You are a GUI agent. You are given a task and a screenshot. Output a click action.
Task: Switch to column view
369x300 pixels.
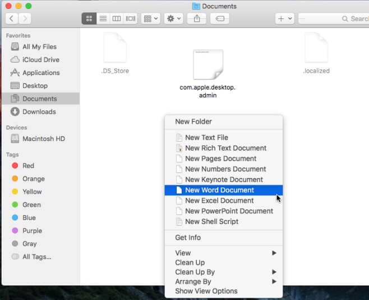coord(117,18)
